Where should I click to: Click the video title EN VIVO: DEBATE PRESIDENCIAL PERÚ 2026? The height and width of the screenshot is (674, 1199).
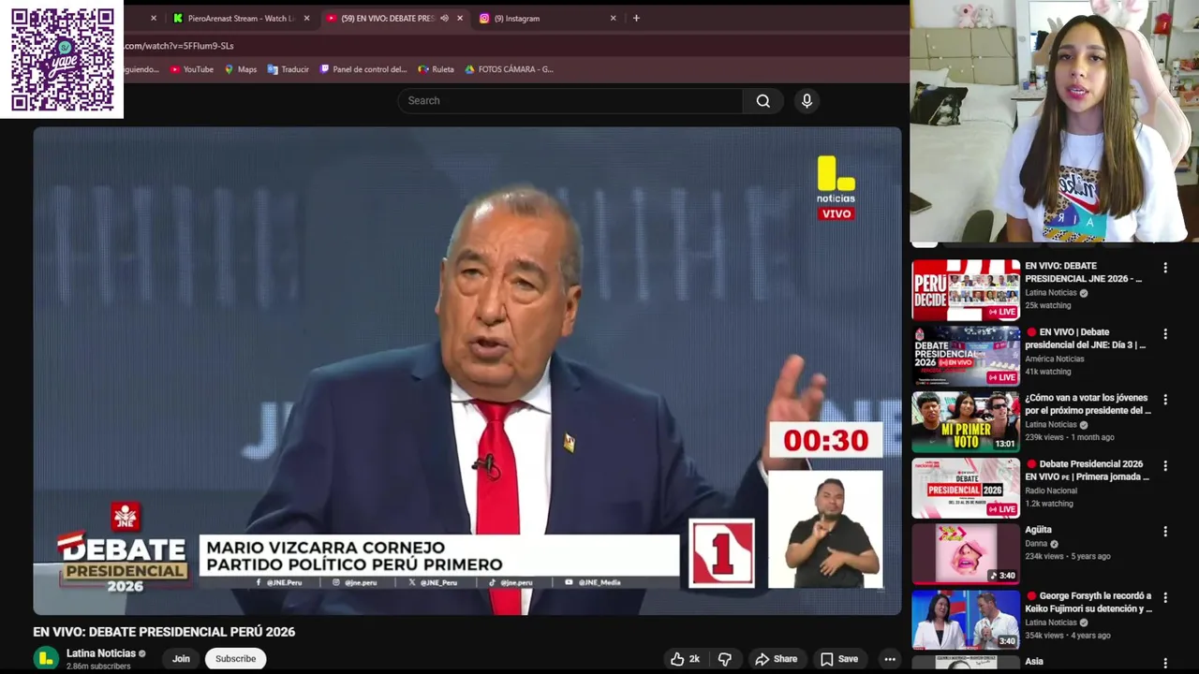tap(164, 632)
